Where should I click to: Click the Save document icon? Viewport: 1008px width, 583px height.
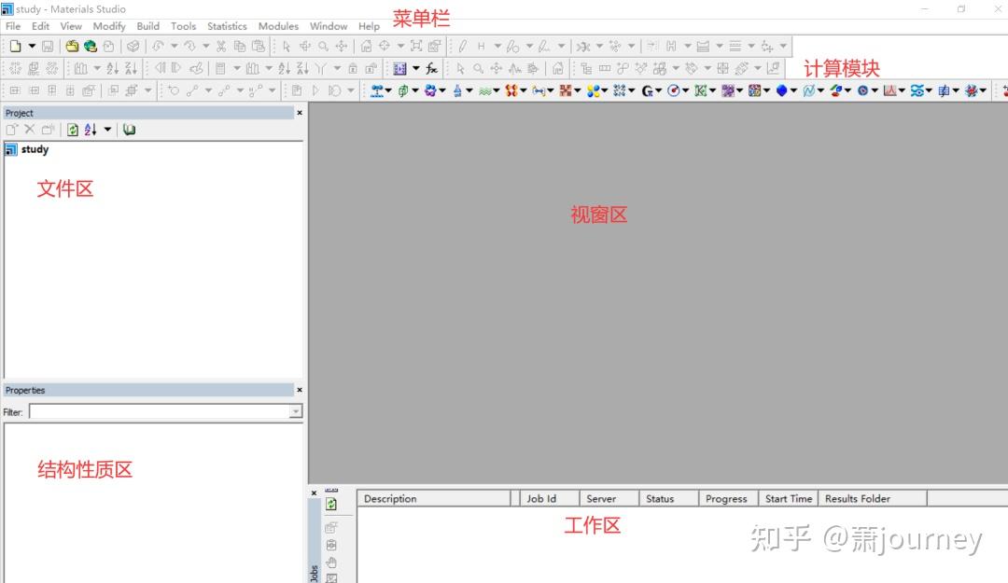pos(47,45)
